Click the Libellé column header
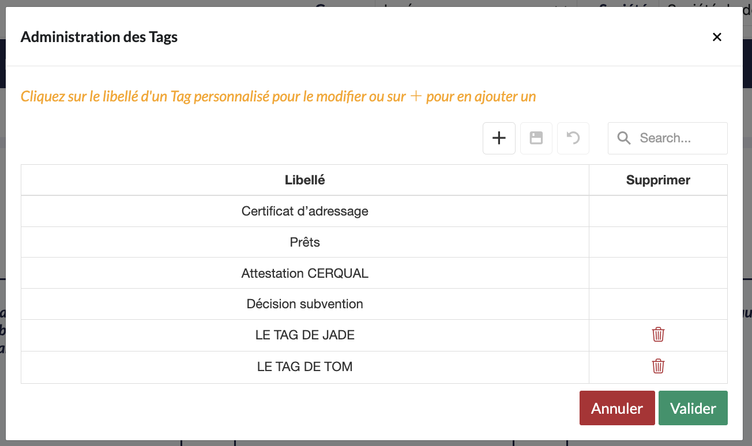 pos(304,180)
